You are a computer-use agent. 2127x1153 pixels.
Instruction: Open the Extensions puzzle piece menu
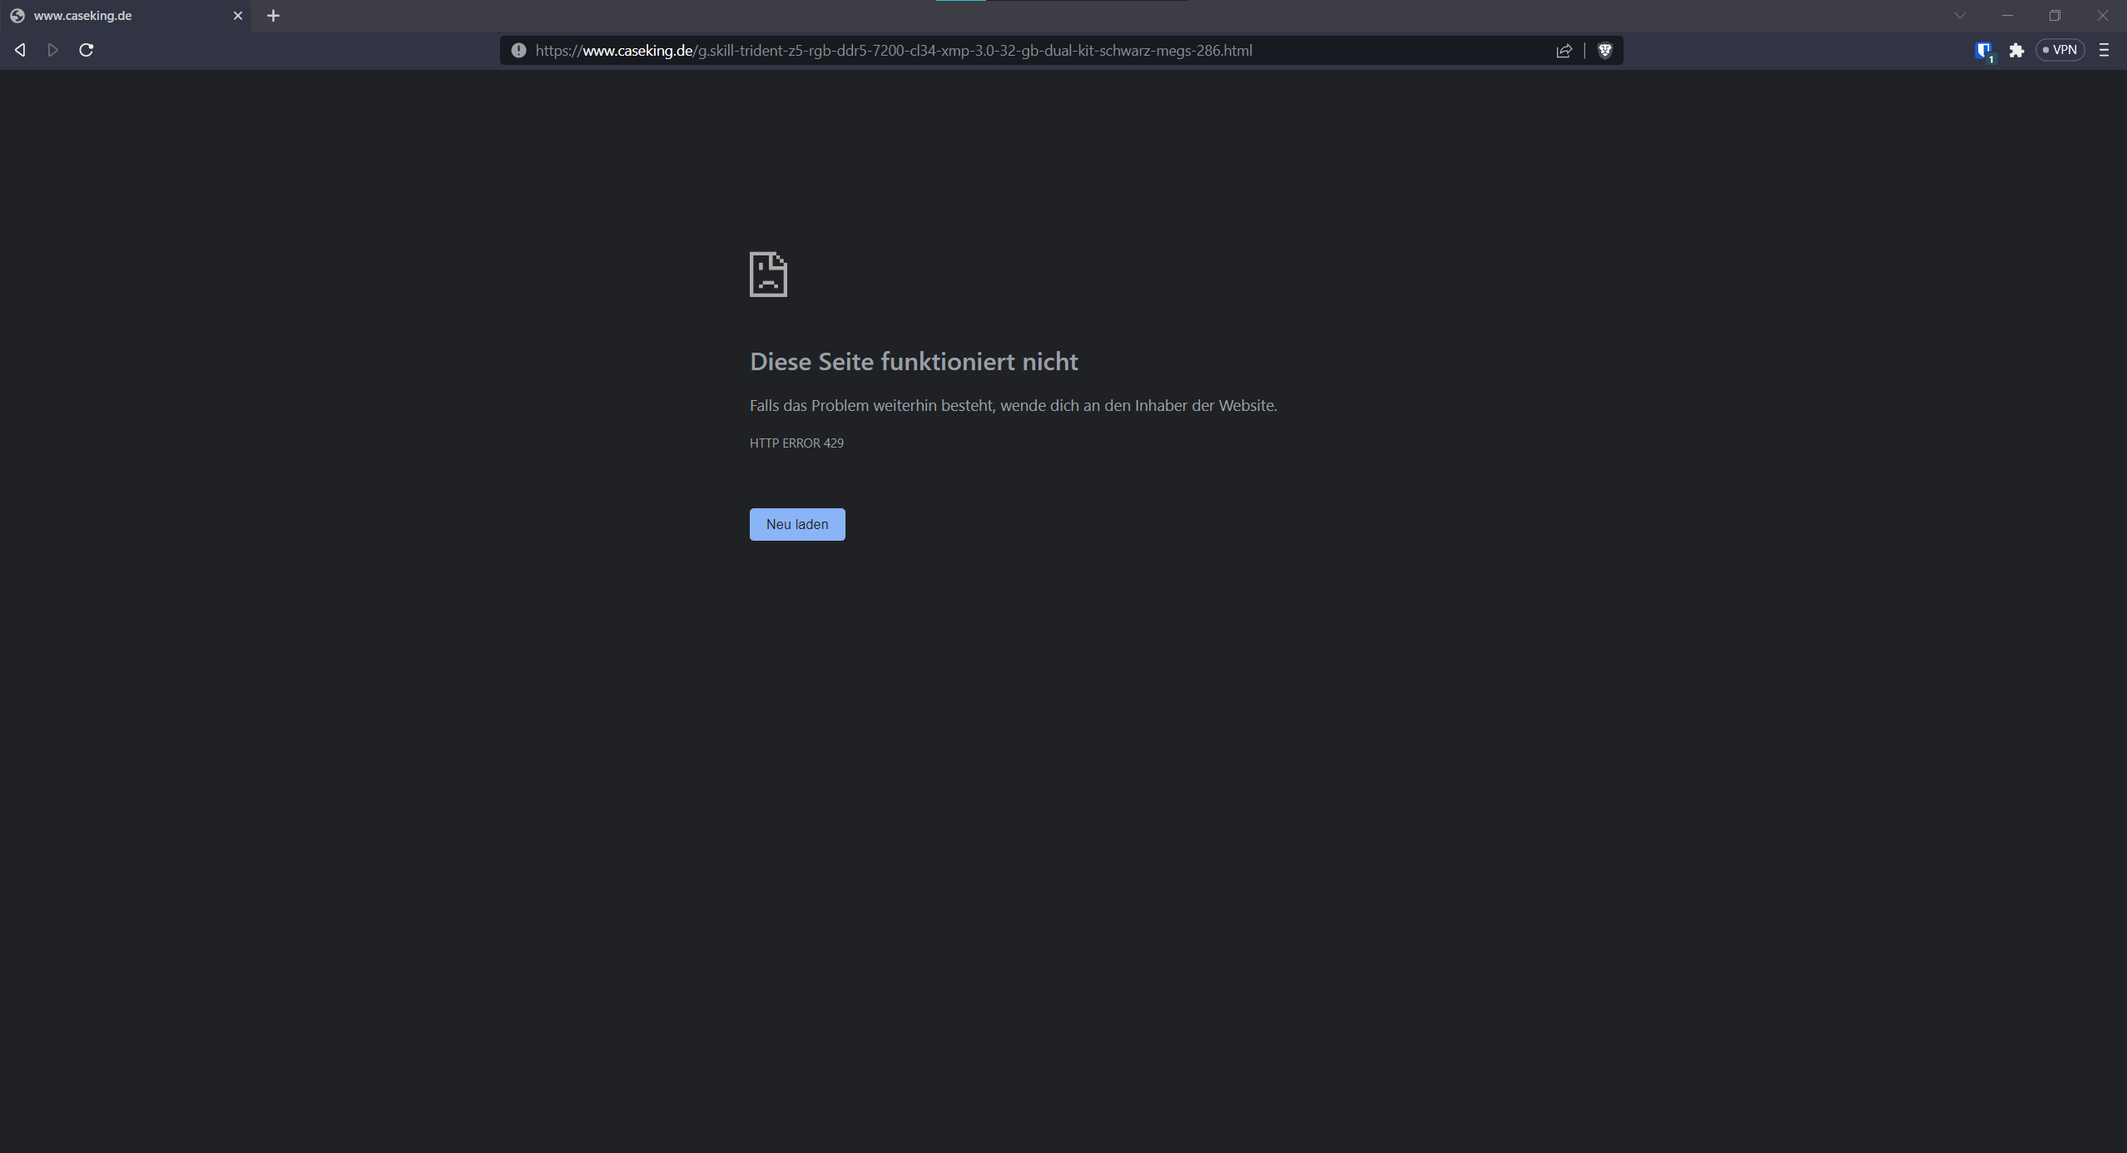point(2016,51)
